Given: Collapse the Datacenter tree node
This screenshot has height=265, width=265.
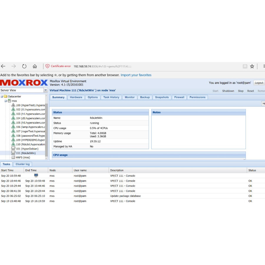Looking at the screenshot, I should coord(2,97).
